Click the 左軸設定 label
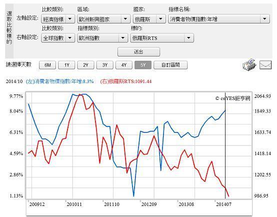This screenshot has height=217, width=277. [x=27, y=18]
